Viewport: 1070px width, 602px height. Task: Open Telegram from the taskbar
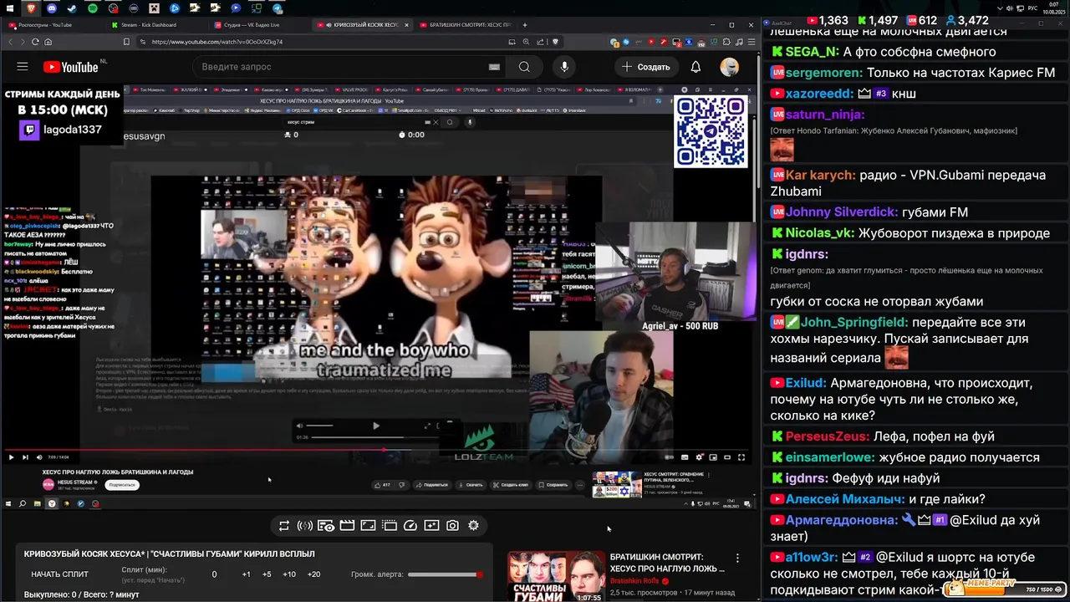pyautogui.click(x=277, y=8)
